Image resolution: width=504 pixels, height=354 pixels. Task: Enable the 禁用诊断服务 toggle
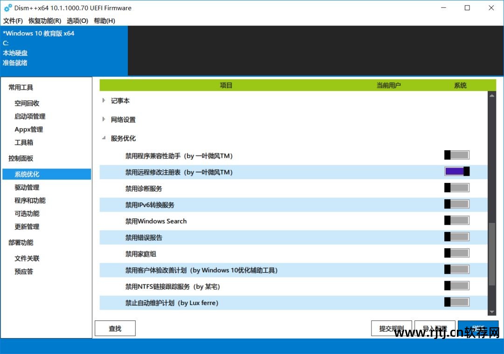[457, 188]
